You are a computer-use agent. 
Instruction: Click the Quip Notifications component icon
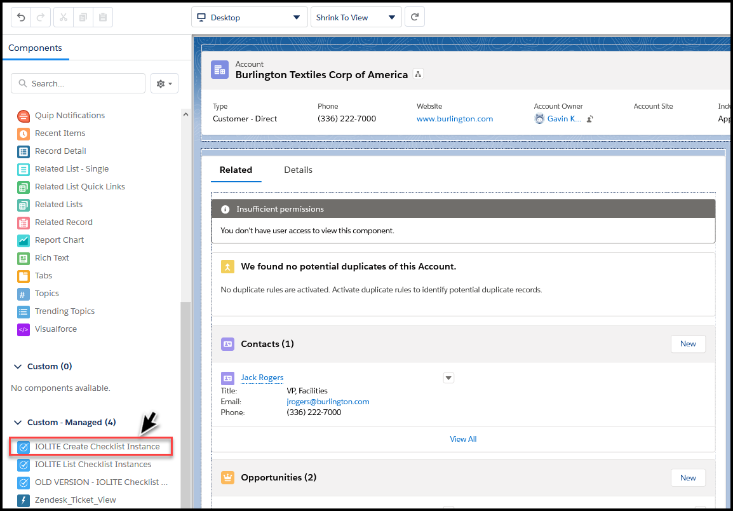click(24, 115)
